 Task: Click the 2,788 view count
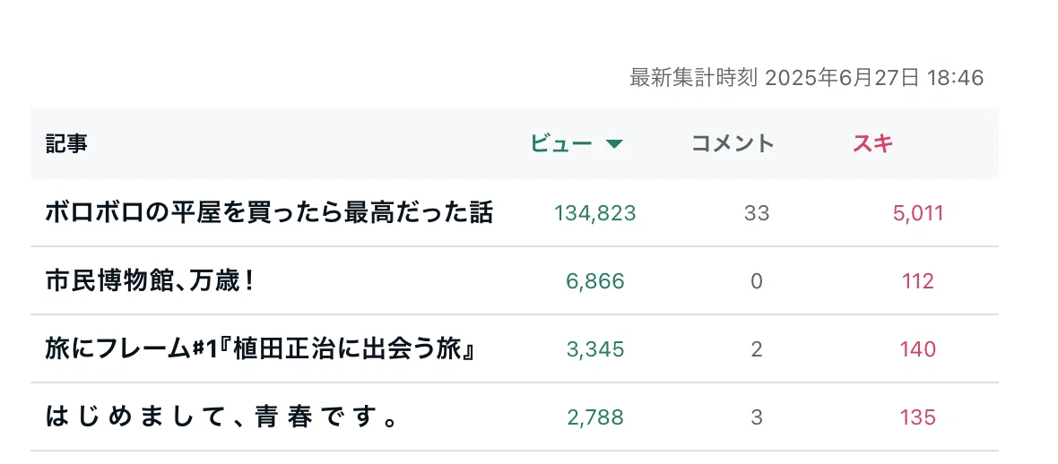[595, 417]
